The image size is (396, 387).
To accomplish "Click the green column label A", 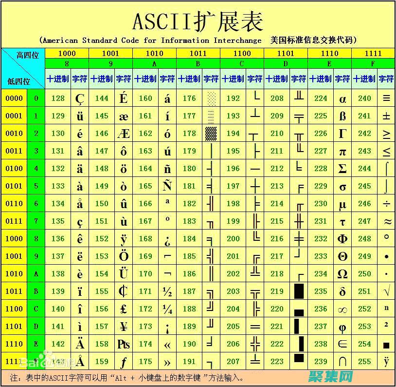I will tap(154, 64).
